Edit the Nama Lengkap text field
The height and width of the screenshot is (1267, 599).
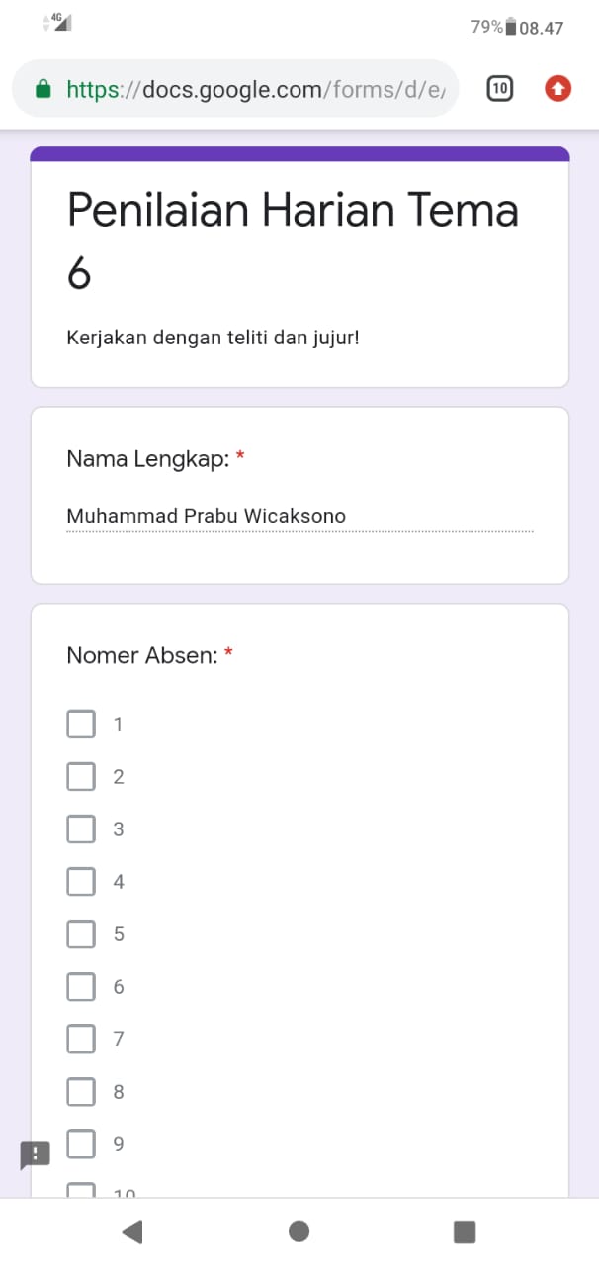tap(299, 516)
